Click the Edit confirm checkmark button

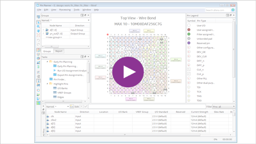(86, 107)
